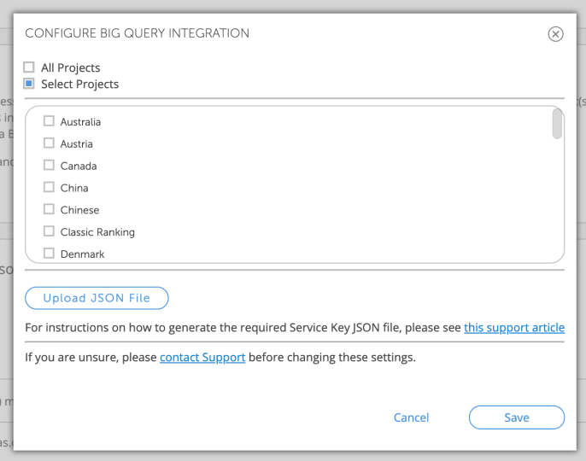Click the Classic Ranking label text
This screenshot has height=461, width=586.
click(x=97, y=232)
